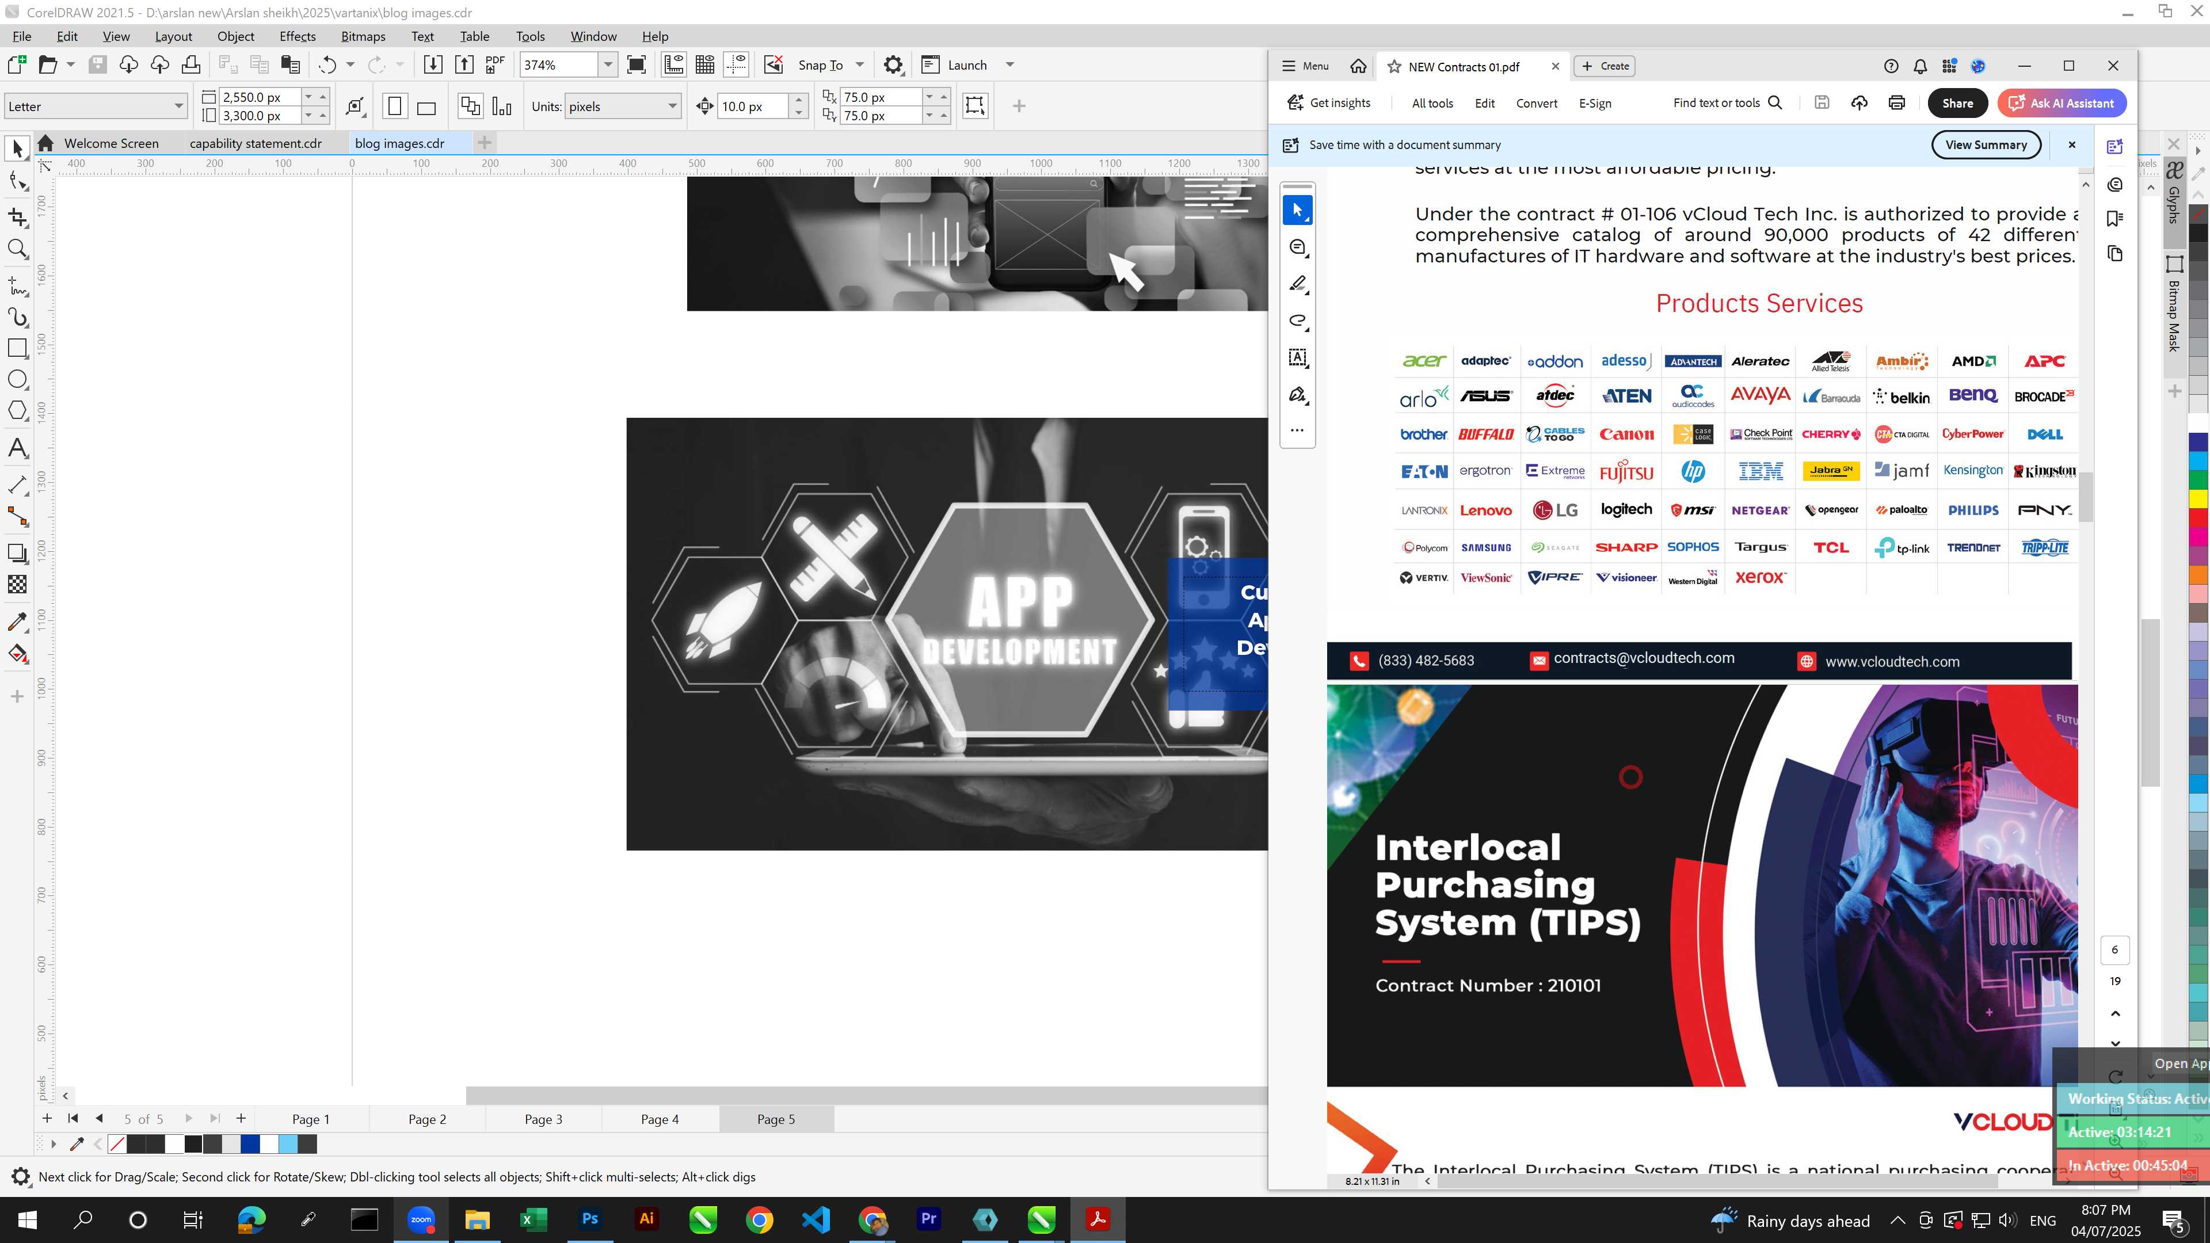Click the View Summary button

point(1986,145)
